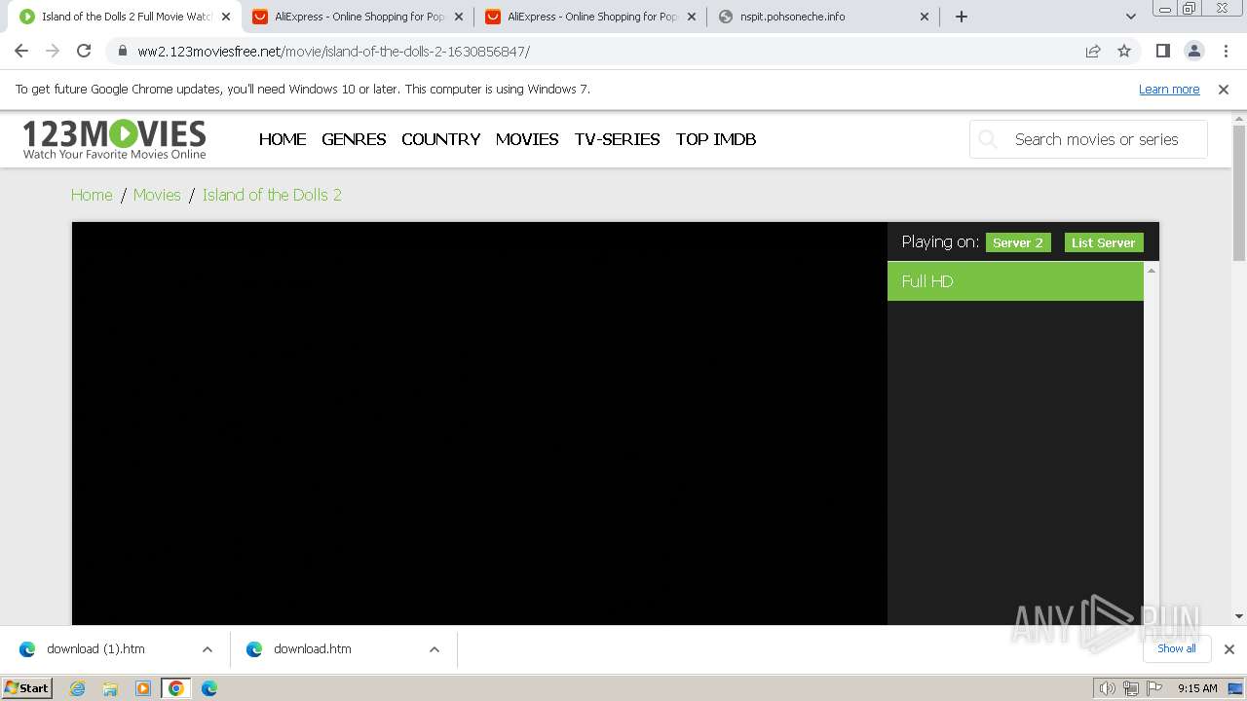Expand the tab search dropdown arrow

tap(1130, 17)
